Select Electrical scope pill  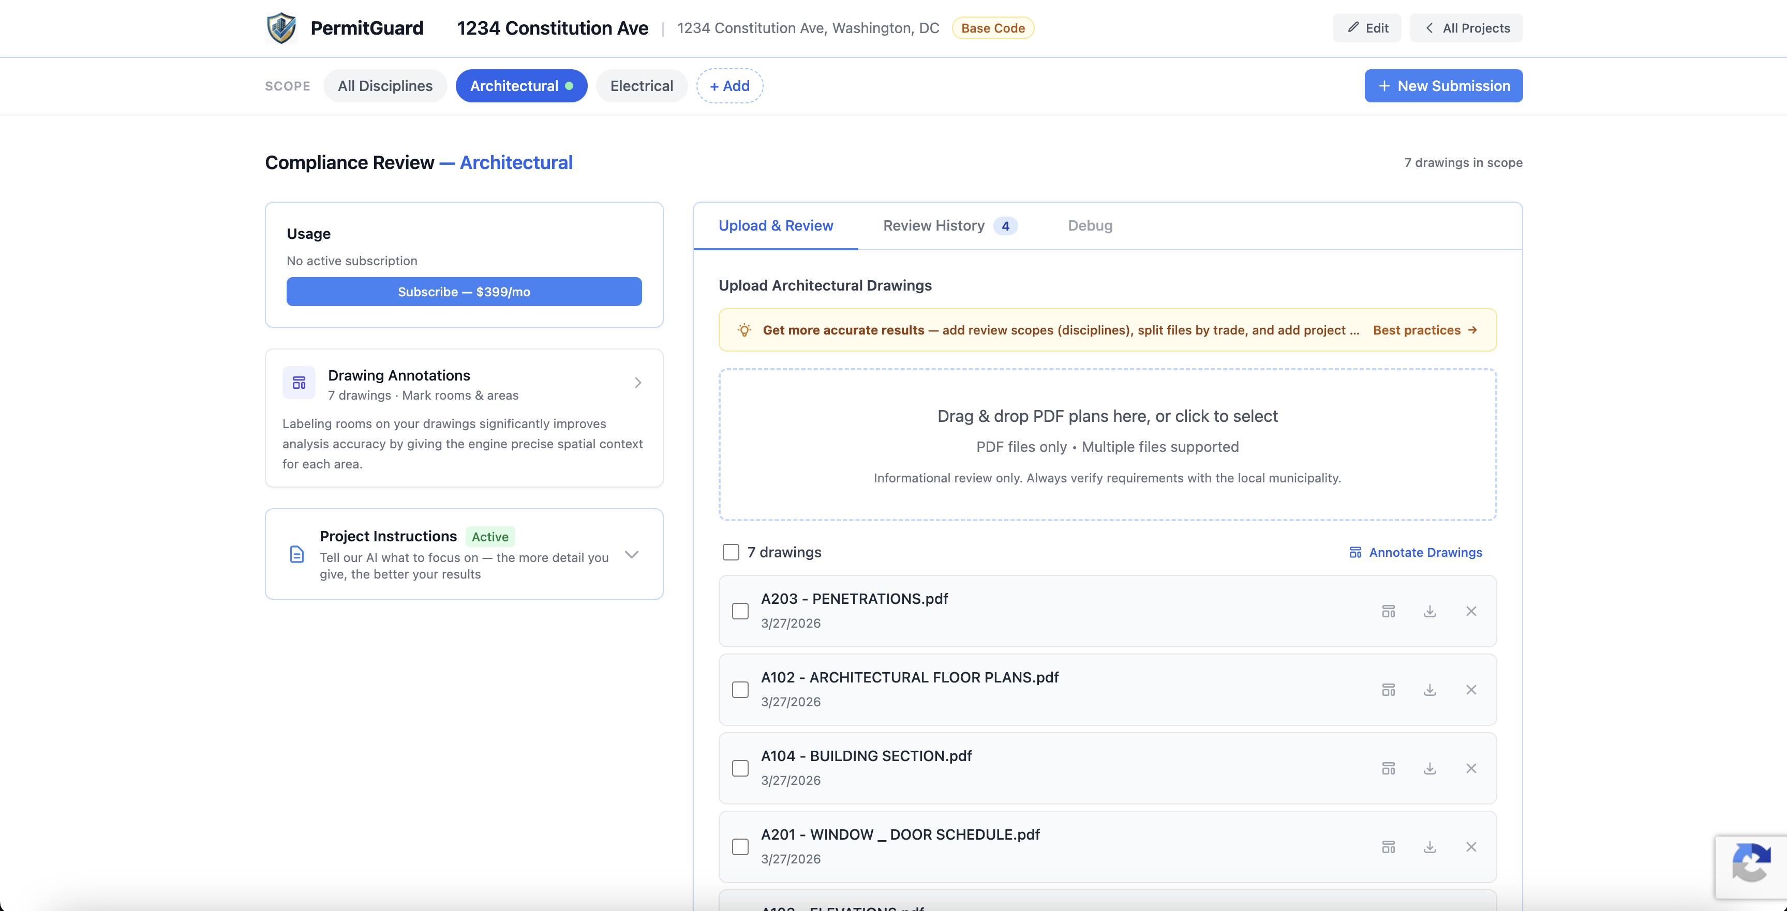(642, 86)
